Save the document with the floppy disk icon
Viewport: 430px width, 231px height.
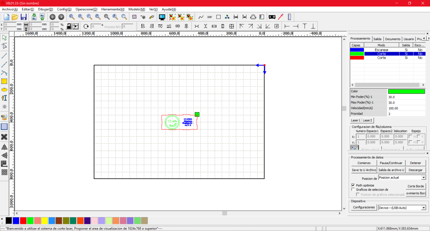click(24, 17)
